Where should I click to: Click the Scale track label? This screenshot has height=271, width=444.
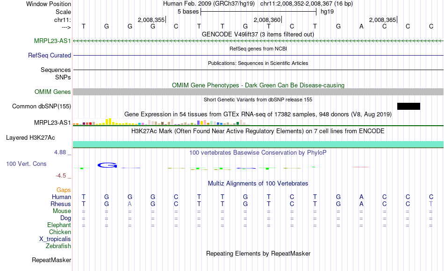point(63,12)
